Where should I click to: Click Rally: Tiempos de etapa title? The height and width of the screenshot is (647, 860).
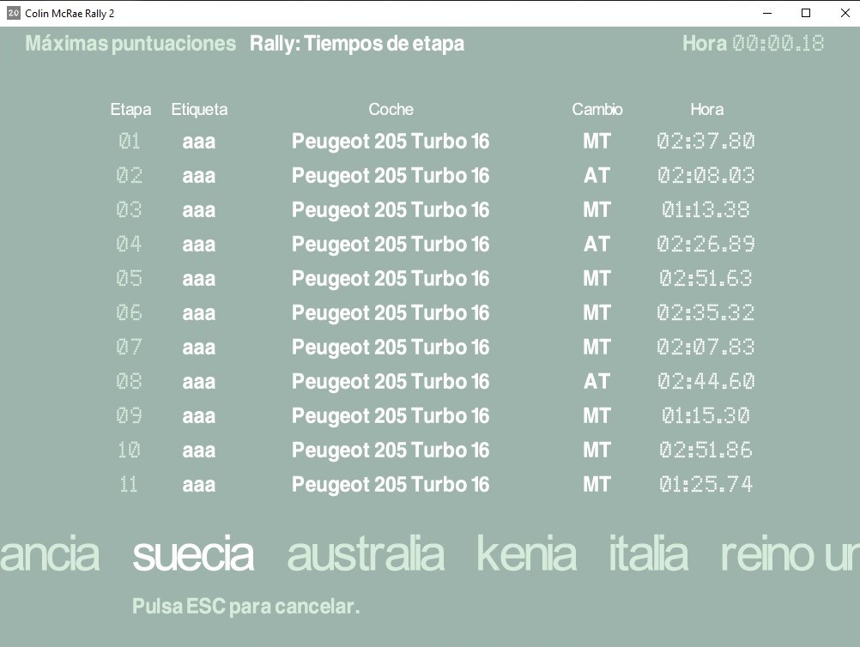[x=357, y=44]
